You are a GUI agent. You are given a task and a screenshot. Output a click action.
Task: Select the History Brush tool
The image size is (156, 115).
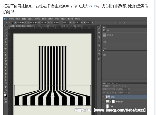pyautogui.click(x=6, y=58)
